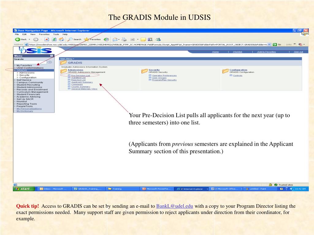The height and width of the screenshot is (235, 314).
Task: Click the browser address URL field
Action: [148, 45]
